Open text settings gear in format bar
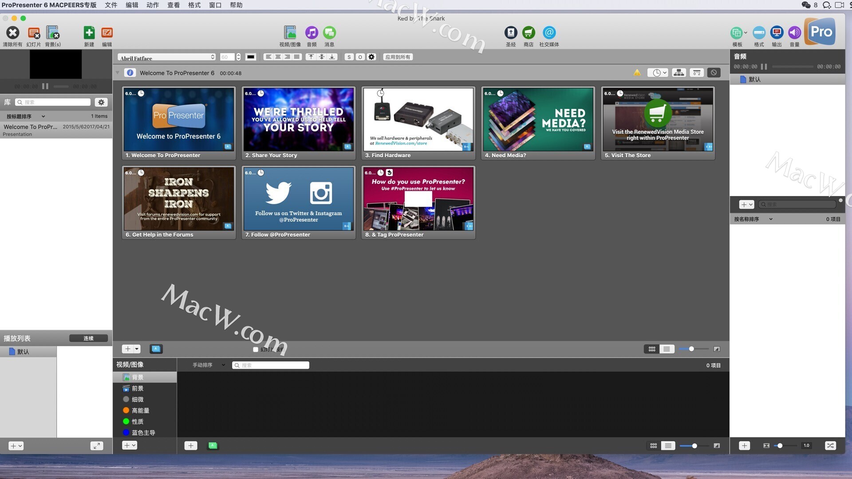Viewport: 852px width, 479px height. (x=371, y=57)
